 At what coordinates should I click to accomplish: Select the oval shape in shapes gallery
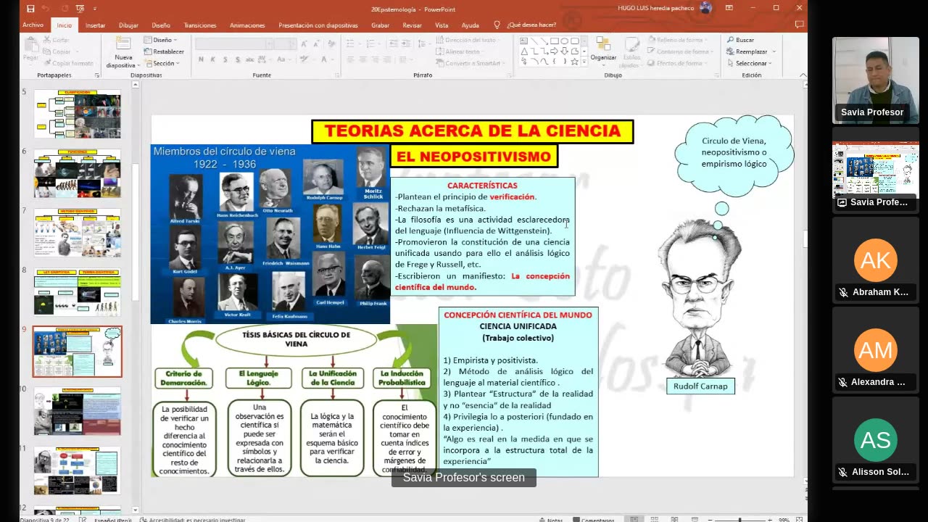564,41
